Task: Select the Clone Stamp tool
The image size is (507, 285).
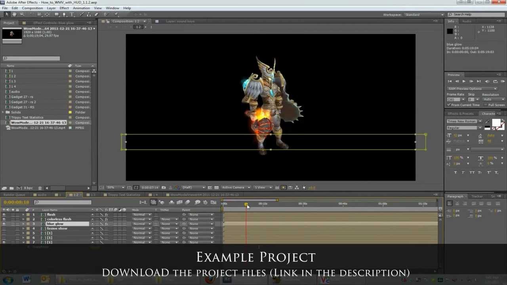Action: 89,15
